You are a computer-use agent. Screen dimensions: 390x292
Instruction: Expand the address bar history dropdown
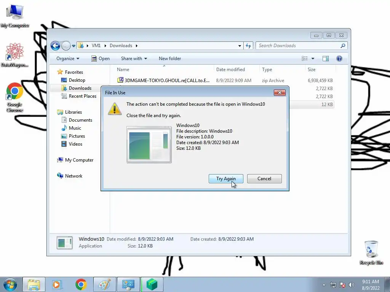240,46
